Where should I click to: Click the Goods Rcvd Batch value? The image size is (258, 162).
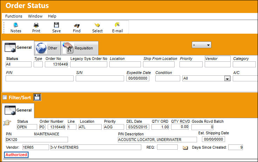point(202,127)
